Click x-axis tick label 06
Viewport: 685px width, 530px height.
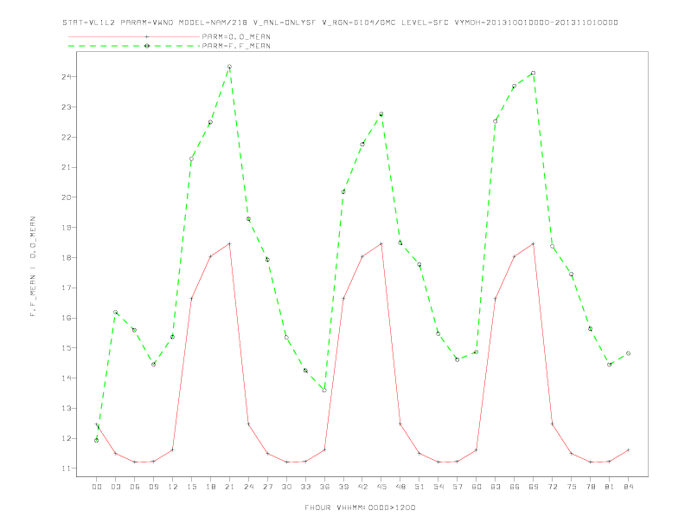click(x=135, y=487)
